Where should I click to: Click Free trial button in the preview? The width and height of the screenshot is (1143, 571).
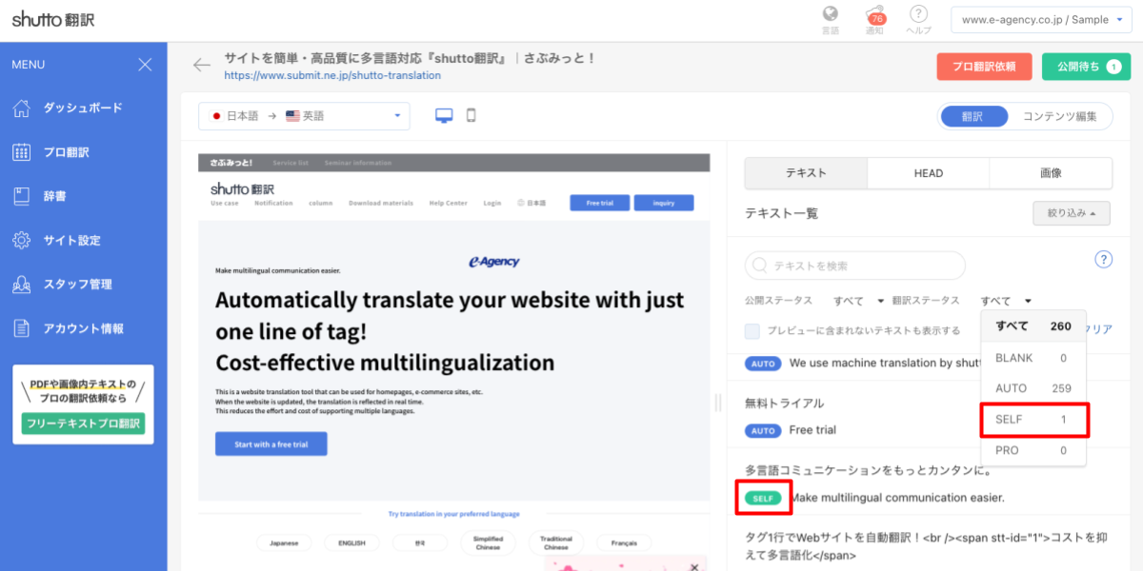[x=599, y=203]
